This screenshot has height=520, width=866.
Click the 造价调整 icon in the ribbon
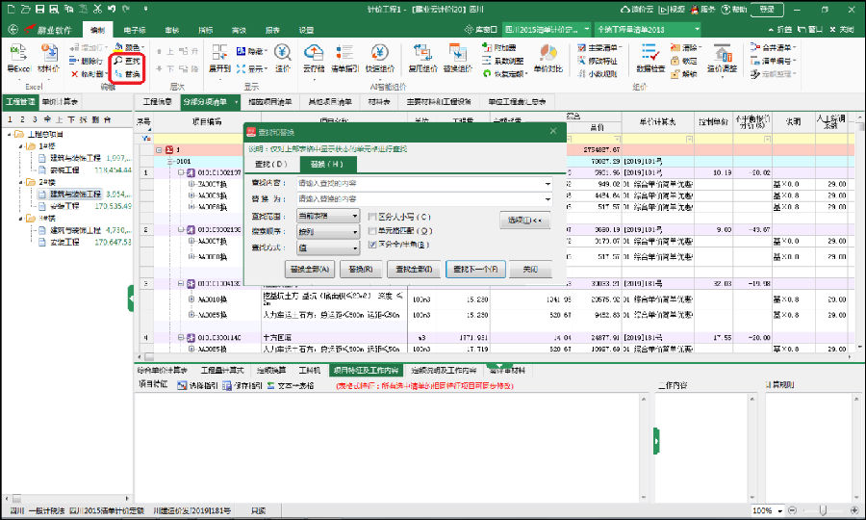[722, 58]
